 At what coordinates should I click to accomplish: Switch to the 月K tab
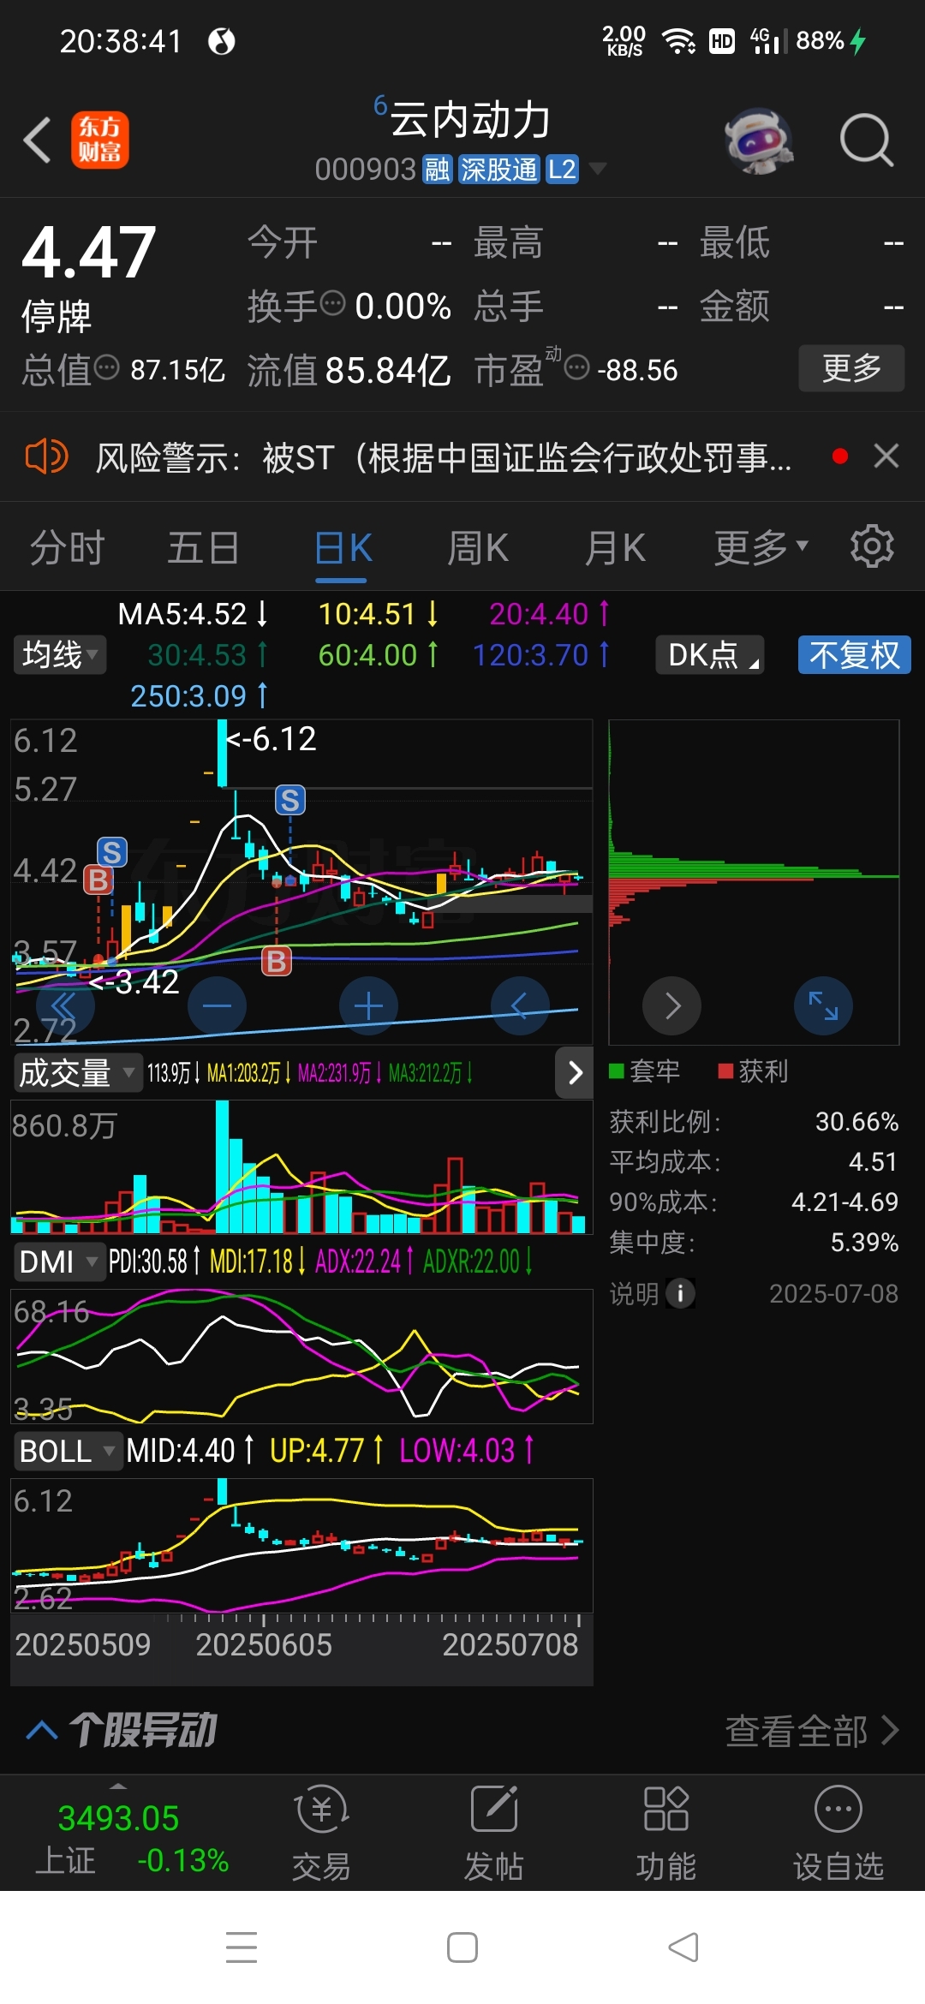pyautogui.click(x=615, y=548)
